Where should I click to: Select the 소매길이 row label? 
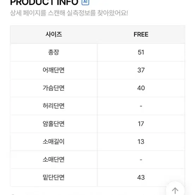pos(54,141)
